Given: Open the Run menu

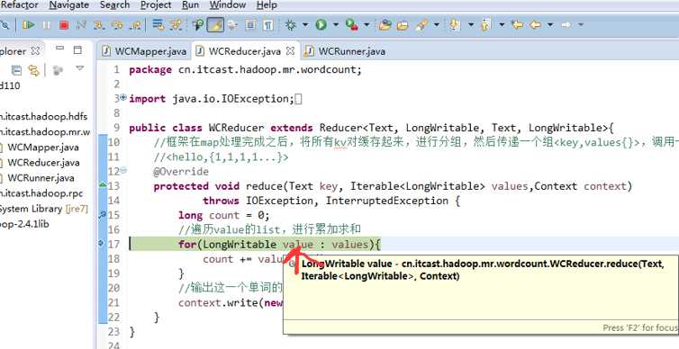Looking at the screenshot, I should (x=191, y=5).
